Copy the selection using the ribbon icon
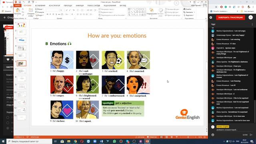 click(x=23, y=12)
